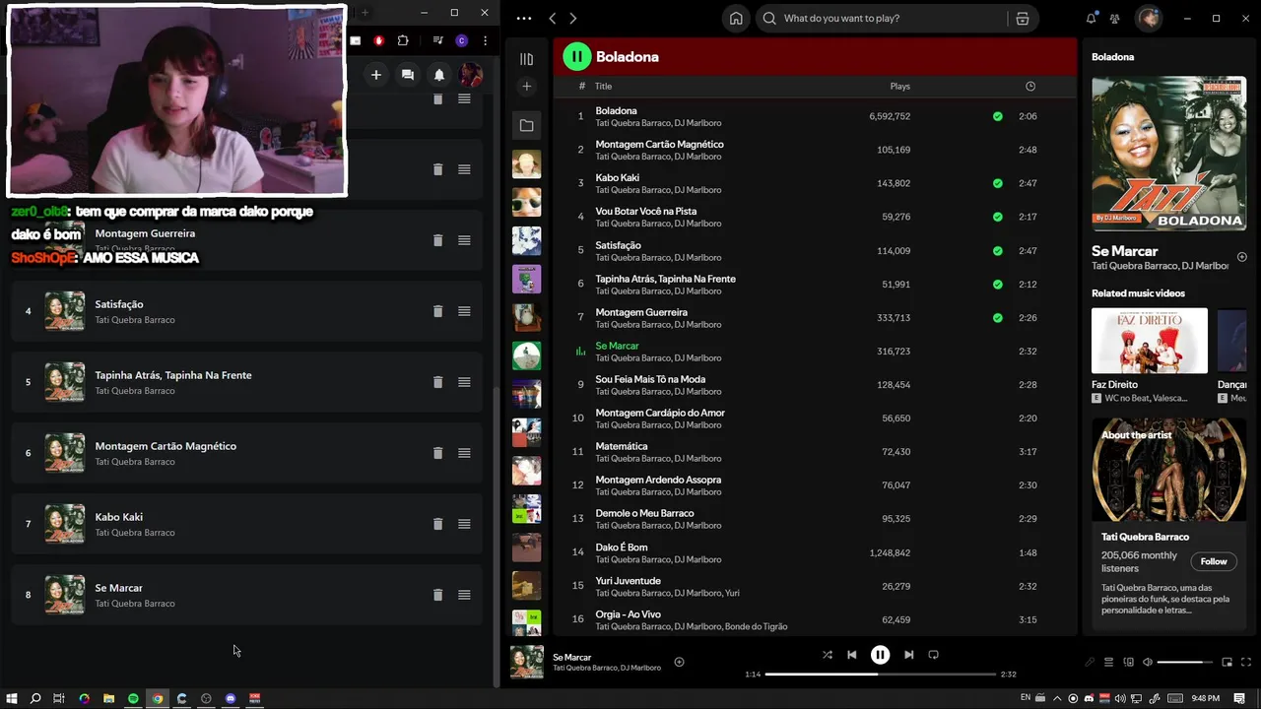1261x709 pixels.
Task: Delete Kabo Kaki from the left queue list
Action: pos(437,524)
